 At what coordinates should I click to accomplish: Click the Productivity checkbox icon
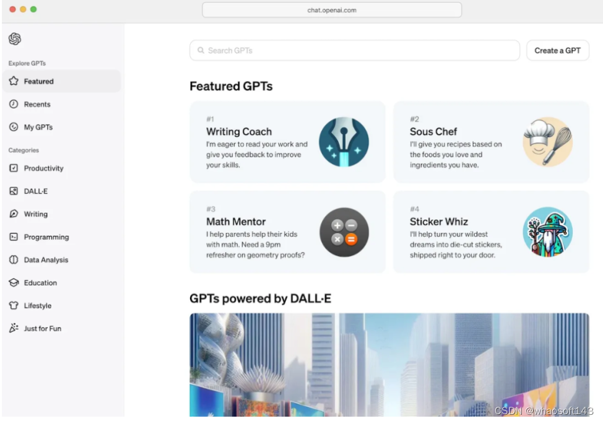pos(14,168)
